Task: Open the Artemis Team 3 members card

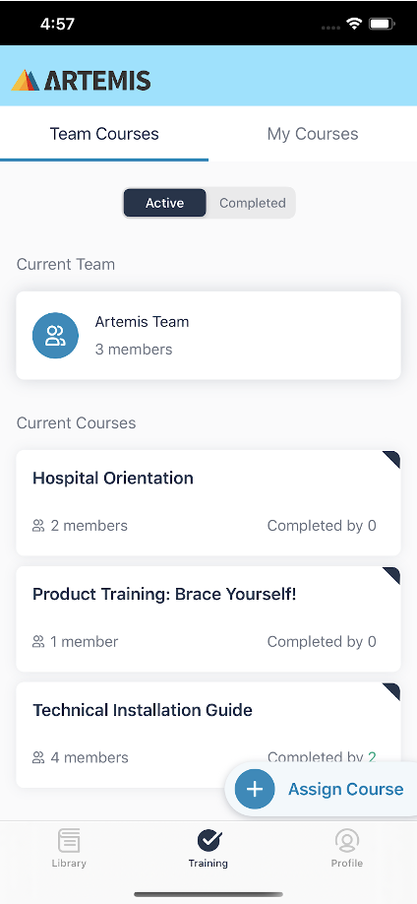Action: pyautogui.click(x=208, y=336)
